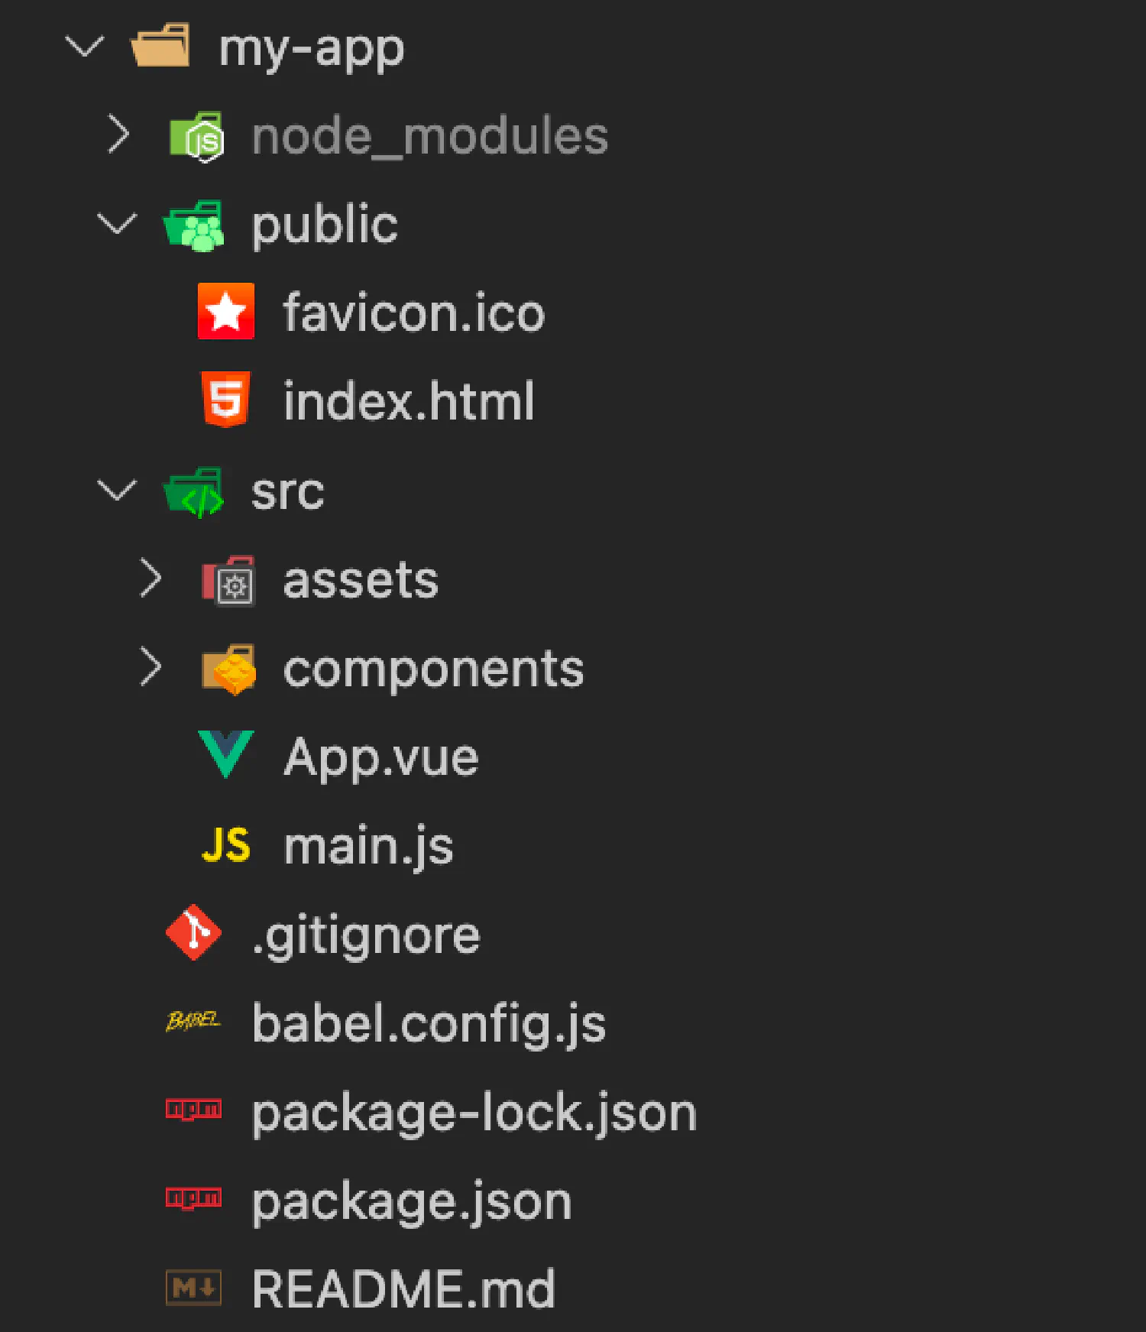Open the README.md file

pyautogui.click(x=403, y=1289)
